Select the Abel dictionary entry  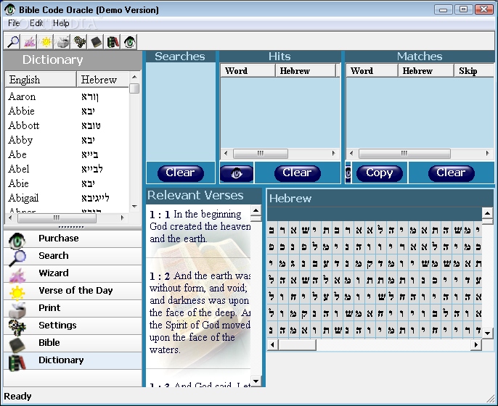point(67,169)
